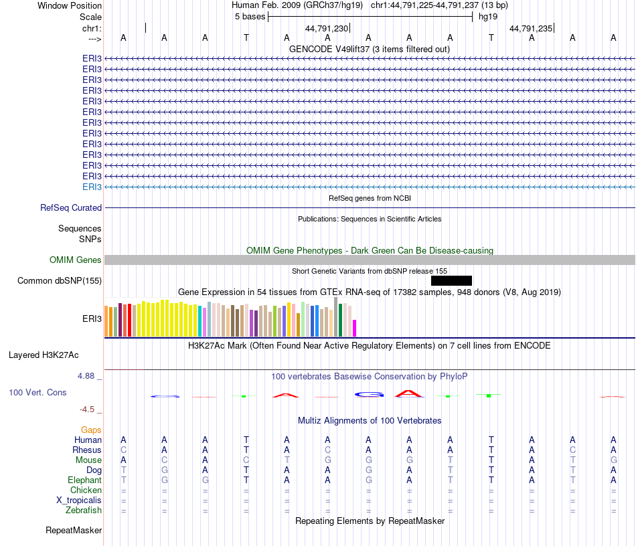Viewport: 636px width, 546px height.
Task: Click the black dbSNP variant block
Action: 451,280
